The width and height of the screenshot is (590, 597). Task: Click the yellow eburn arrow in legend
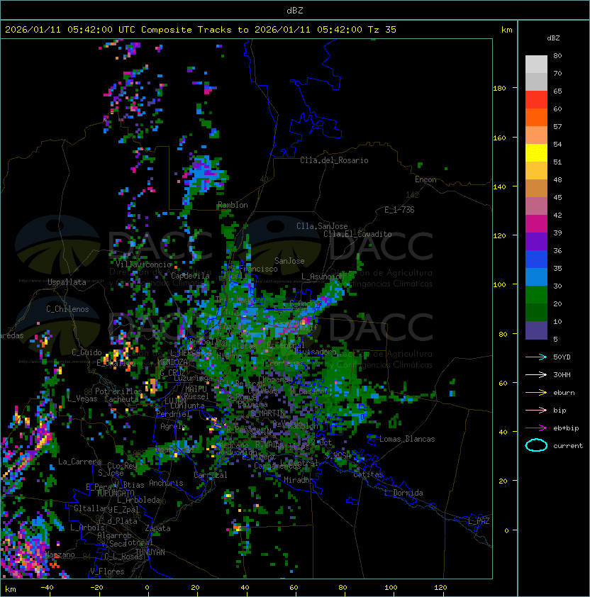coord(536,393)
